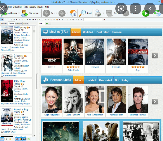Select letter M in the alphabet filter
Image resolution: width=163 pixels, height=141 pixels.
click(x=46, y=19)
